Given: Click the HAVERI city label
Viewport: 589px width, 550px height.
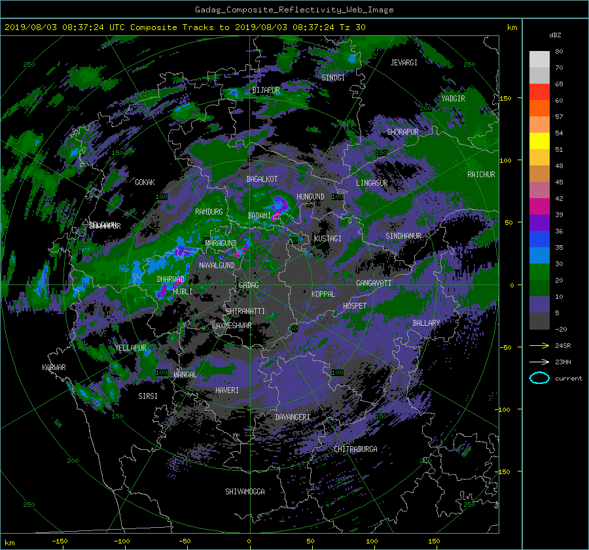Looking at the screenshot, I should coord(227,390).
